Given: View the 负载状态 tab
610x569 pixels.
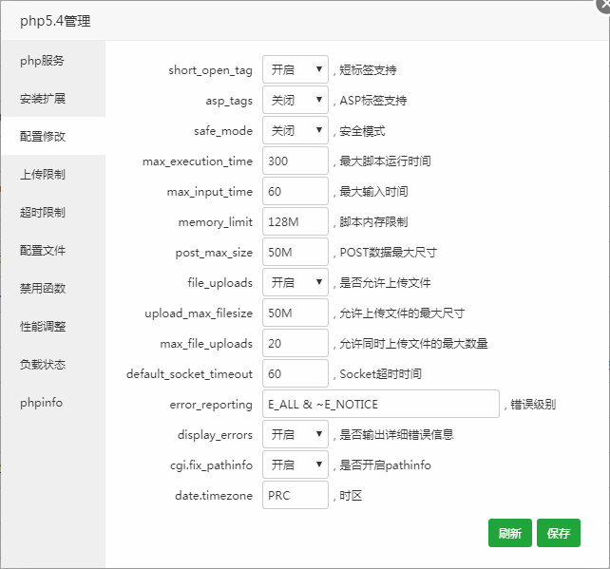Looking at the screenshot, I should [43, 365].
